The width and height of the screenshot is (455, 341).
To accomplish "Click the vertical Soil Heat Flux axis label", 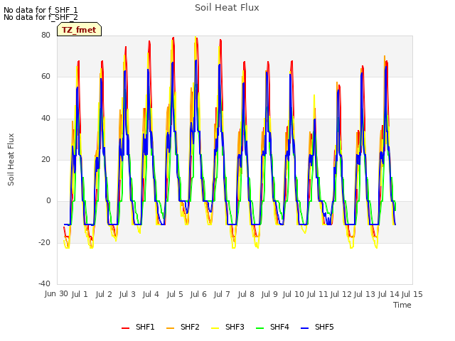I will (11, 159).
